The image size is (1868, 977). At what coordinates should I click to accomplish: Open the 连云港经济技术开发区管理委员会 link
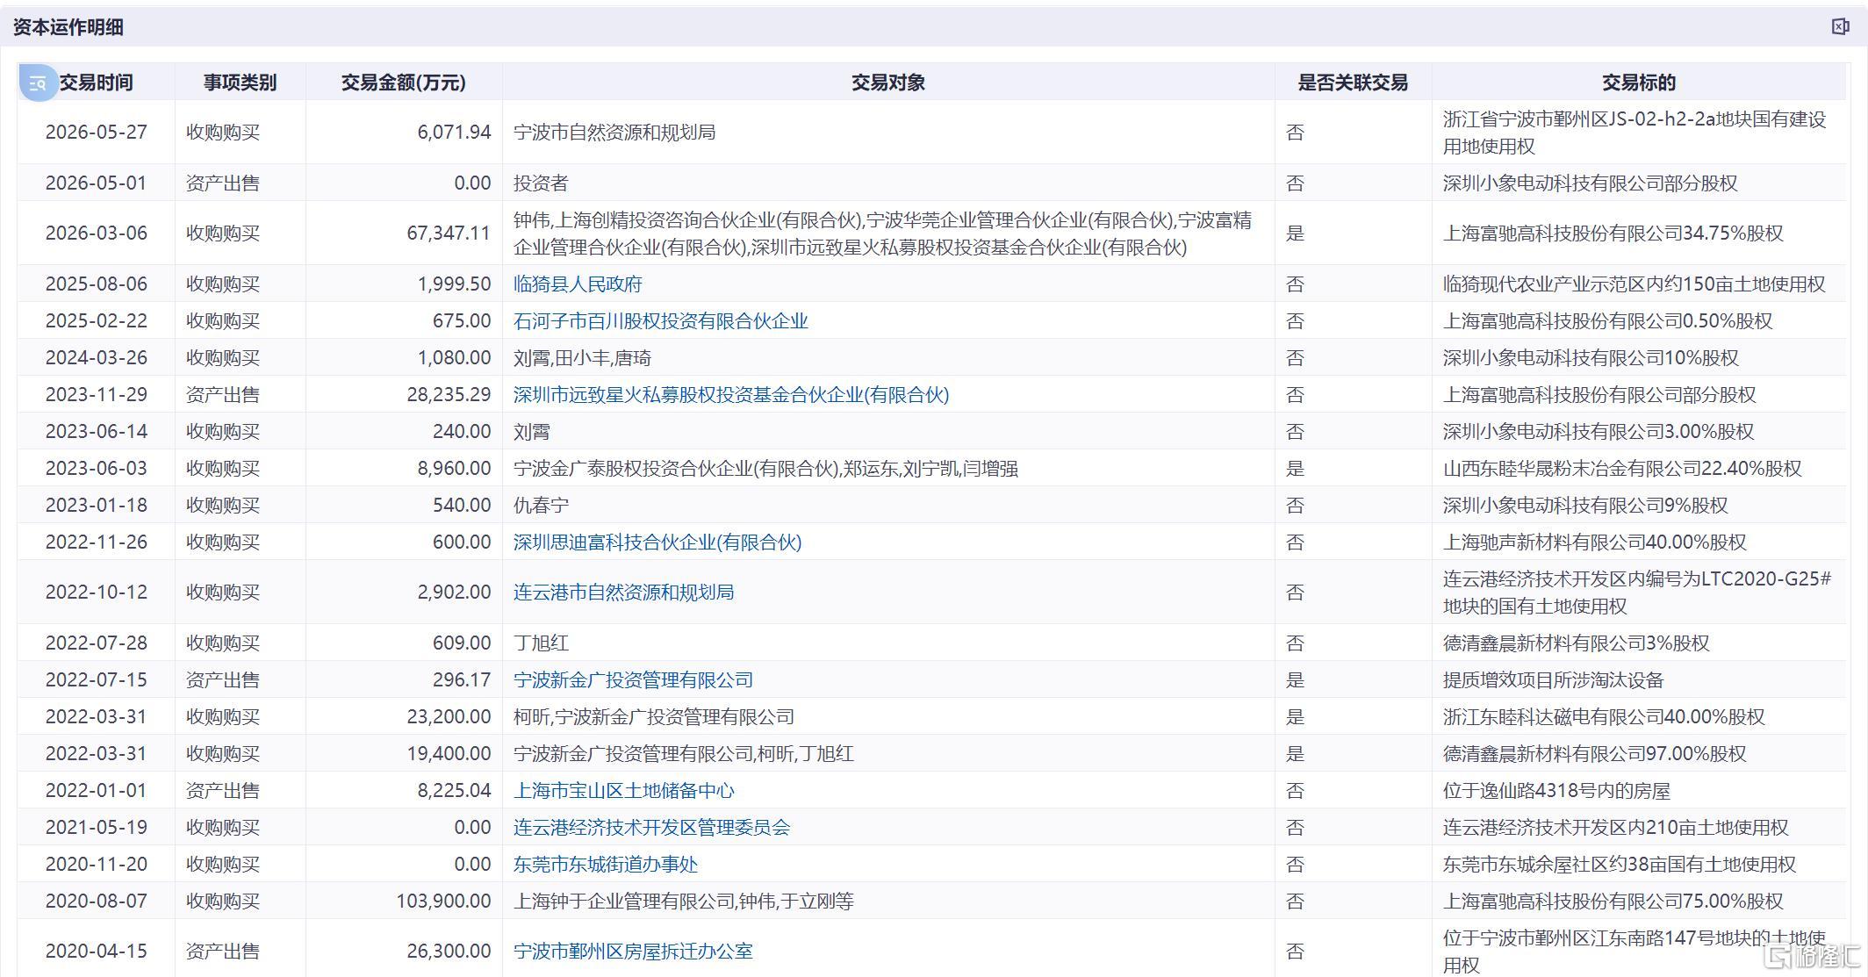(651, 828)
